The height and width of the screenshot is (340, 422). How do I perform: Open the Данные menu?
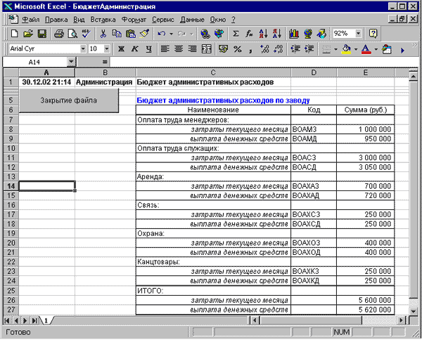pos(192,20)
